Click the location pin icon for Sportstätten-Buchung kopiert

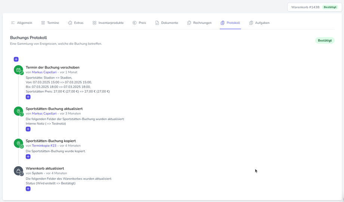pyautogui.click(x=18, y=143)
